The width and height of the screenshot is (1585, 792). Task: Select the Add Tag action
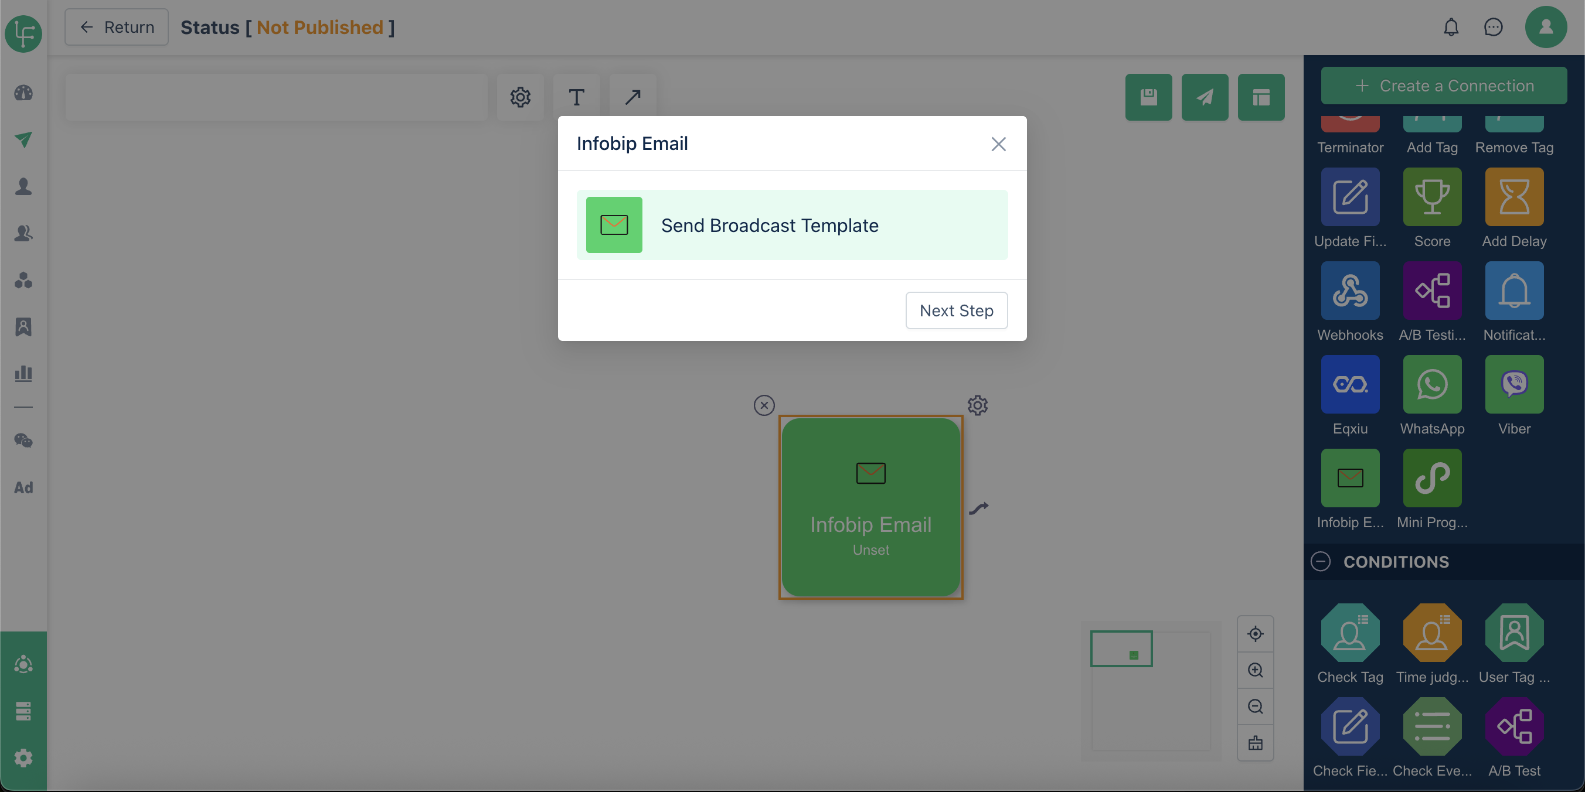tap(1432, 123)
